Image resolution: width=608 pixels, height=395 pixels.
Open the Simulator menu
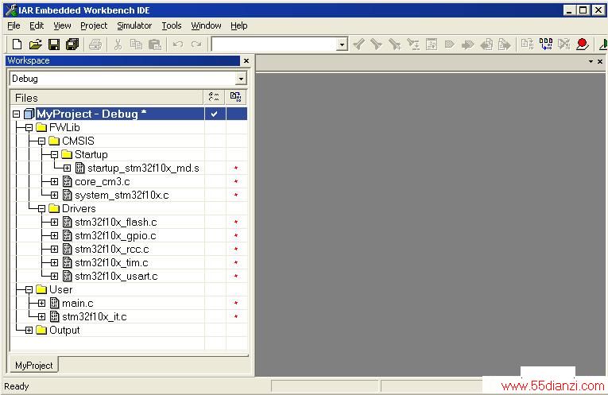point(134,25)
